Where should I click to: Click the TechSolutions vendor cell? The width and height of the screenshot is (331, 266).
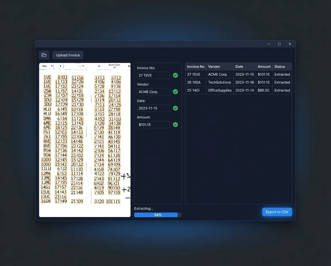click(220, 82)
